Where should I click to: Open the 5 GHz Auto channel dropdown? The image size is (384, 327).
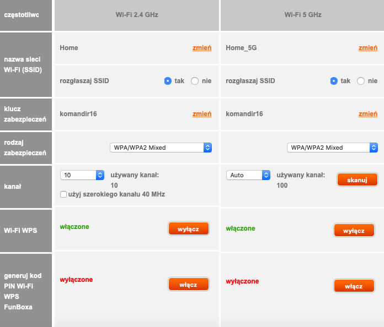pos(248,175)
